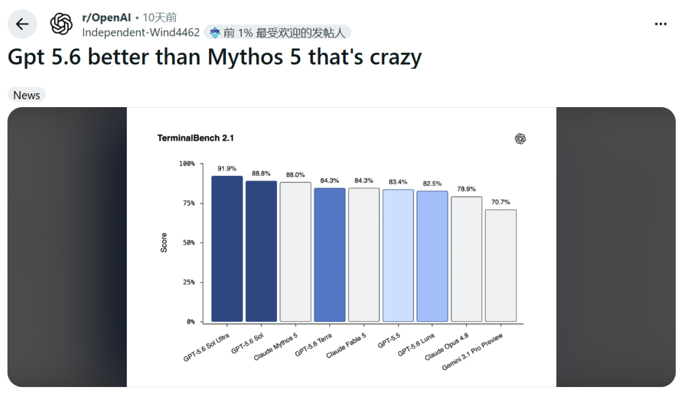View the Independent-Wind4462 user profile
The width and height of the screenshot is (688, 403).
141,33
